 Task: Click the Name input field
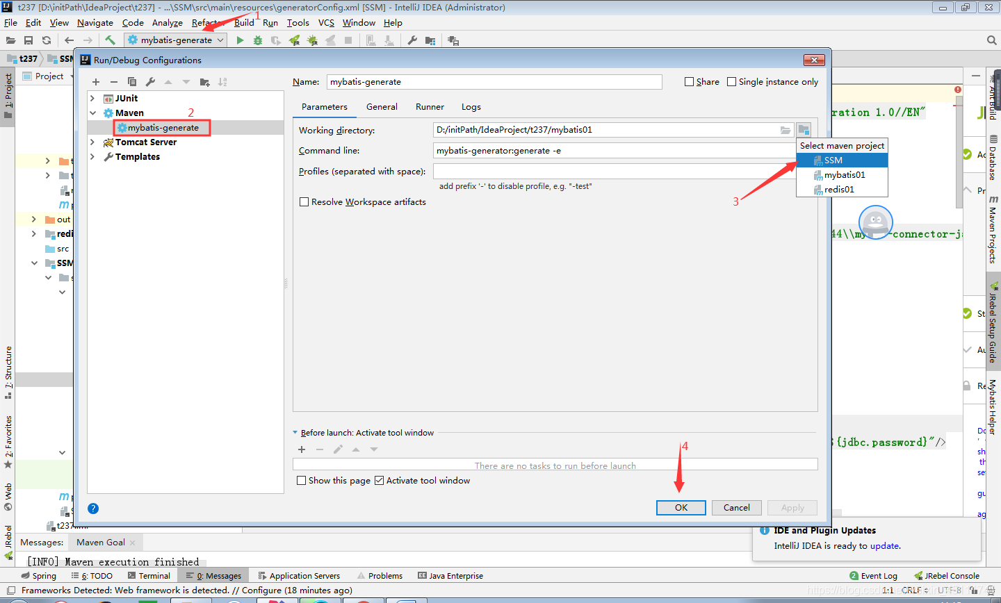(494, 82)
